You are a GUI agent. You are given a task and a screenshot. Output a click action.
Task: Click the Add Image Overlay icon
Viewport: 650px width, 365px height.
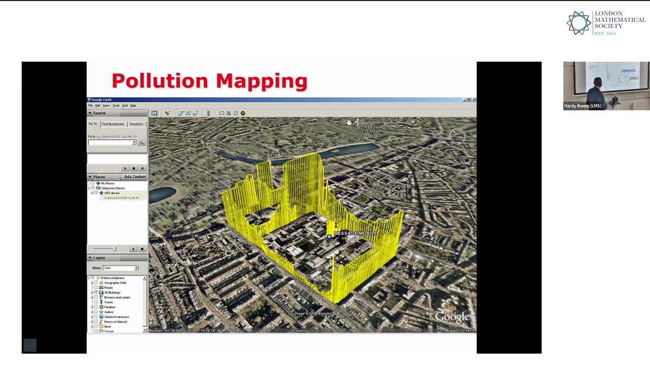click(195, 113)
